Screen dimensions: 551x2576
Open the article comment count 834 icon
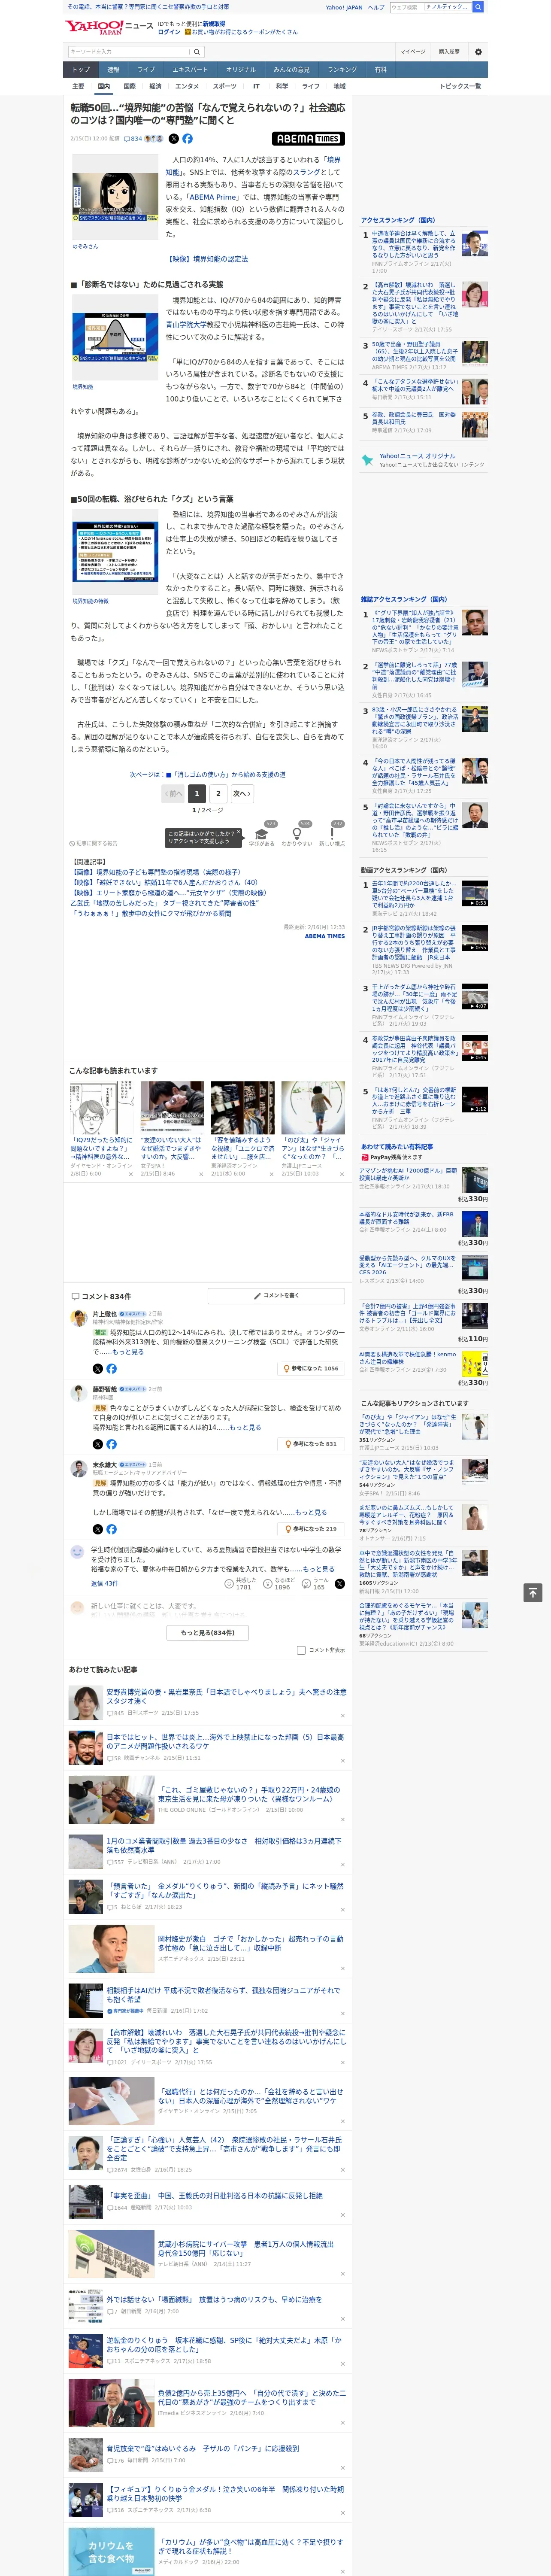132,139
